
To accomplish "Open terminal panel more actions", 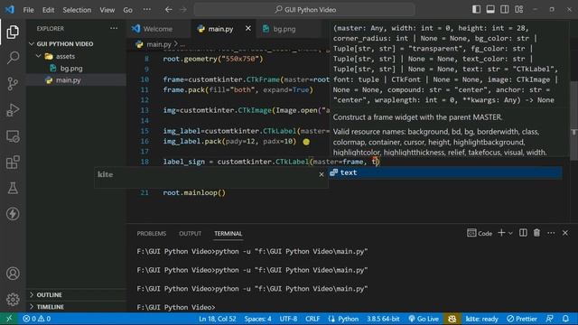I will [x=551, y=233].
